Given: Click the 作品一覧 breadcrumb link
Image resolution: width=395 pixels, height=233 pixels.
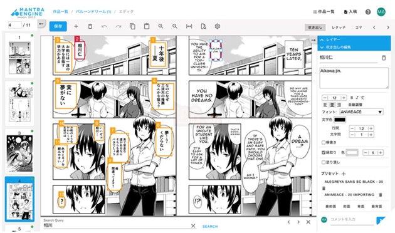Looking at the screenshot, I should (x=60, y=11).
